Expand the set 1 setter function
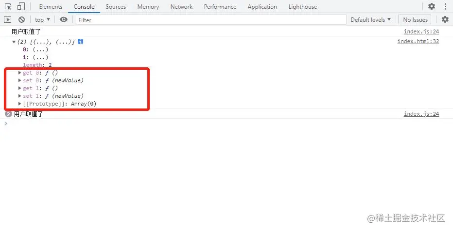 pyautogui.click(x=19, y=96)
